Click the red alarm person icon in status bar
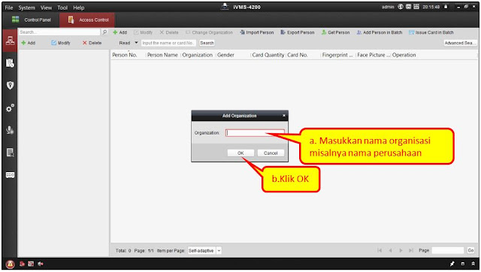This screenshot has height=272, width=481. tap(22, 264)
